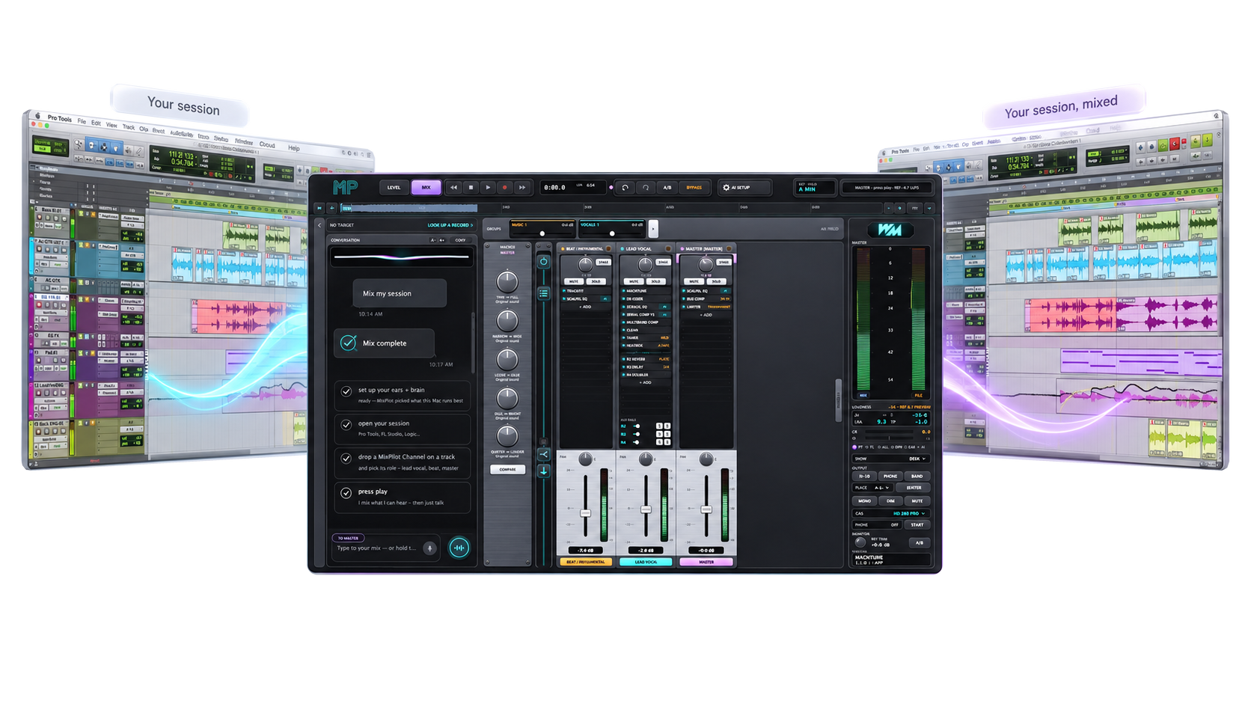Image resolution: width=1251 pixels, height=704 pixels.
Task: Switch to LEVEL mode tab
Action: click(x=394, y=188)
